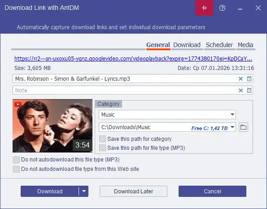Open the Music category dropdown
This screenshot has height=209, width=267.
click(167, 114)
